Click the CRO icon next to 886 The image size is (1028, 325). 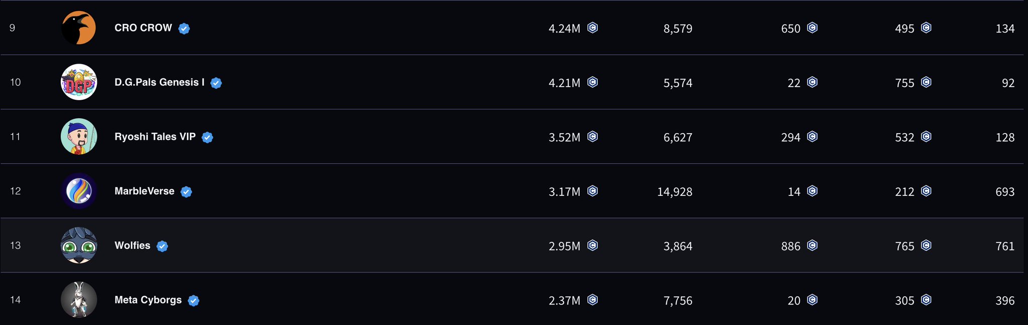pyautogui.click(x=812, y=245)
